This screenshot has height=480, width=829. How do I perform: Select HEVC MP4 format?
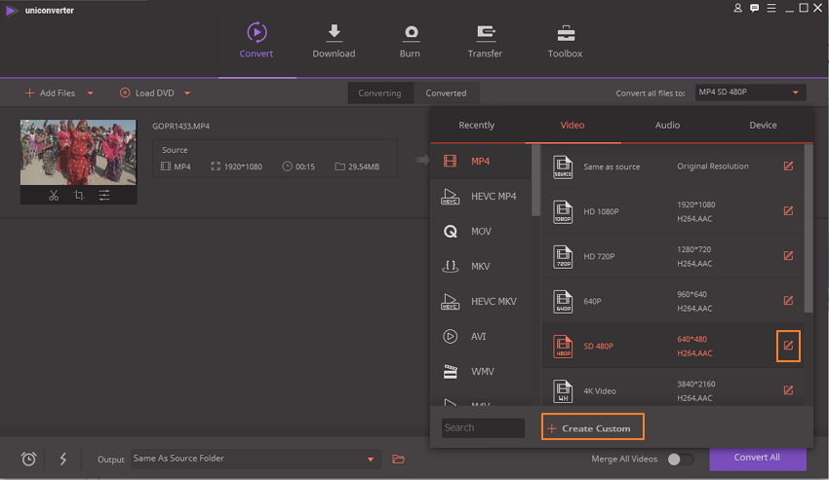(x=481, y=196)
